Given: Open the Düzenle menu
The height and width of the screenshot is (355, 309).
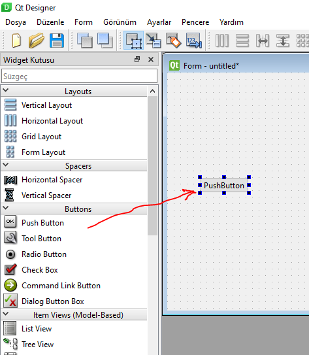Looking at the screenshot, I should 50,22.
